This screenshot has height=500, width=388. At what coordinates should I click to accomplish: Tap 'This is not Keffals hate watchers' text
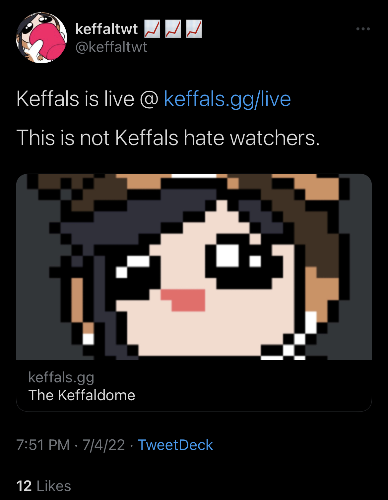(168, 138)
